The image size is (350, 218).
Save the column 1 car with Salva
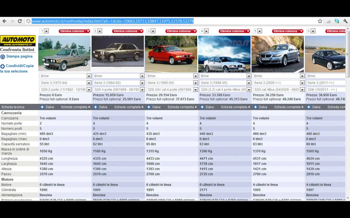[47, 107]
